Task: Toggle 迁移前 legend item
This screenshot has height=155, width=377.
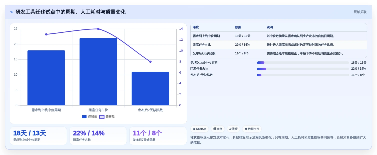Action: coord(90,117)
